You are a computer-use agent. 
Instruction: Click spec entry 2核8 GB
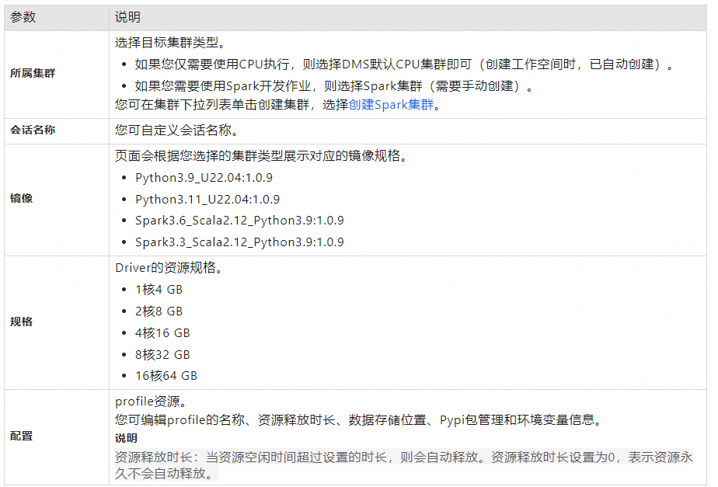159,311
